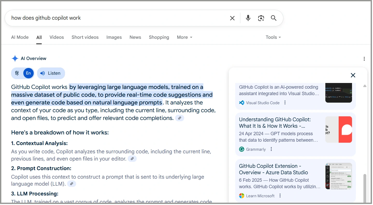Play the overview with Listen button

click(x=51, y=73)
